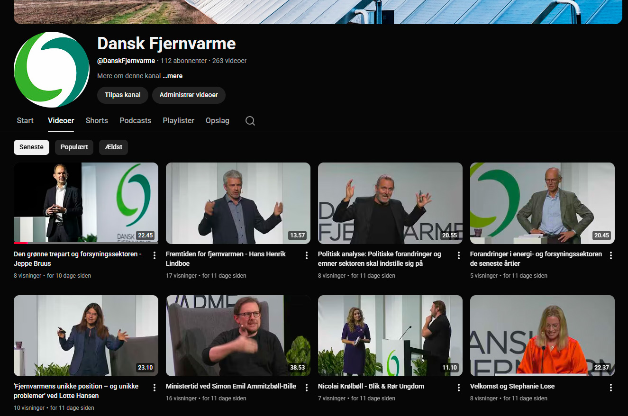Open options menu for Jeppe Bruus video

click(155, 255)
